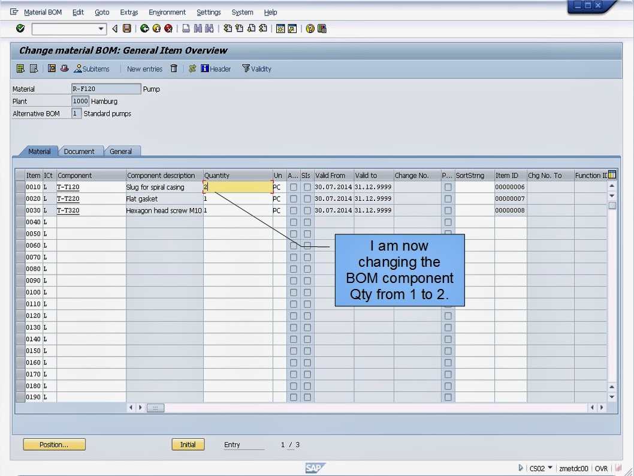Image resolution: width=634 pixels, height=476 pixels.
Task: Select the row marker for item 0030
Action: click(20, 210)
